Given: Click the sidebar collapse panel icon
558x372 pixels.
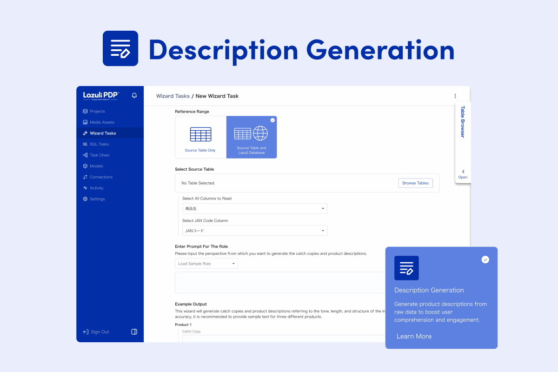Looking at the screenshot, I should pos(134,332).
